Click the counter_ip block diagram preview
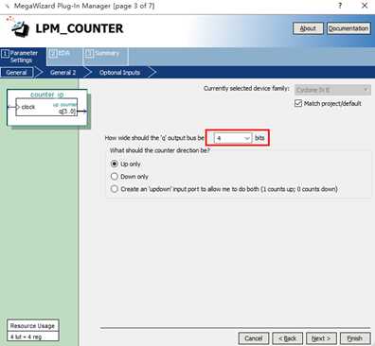This screenshot has height=346, width=375. [47, 108]
